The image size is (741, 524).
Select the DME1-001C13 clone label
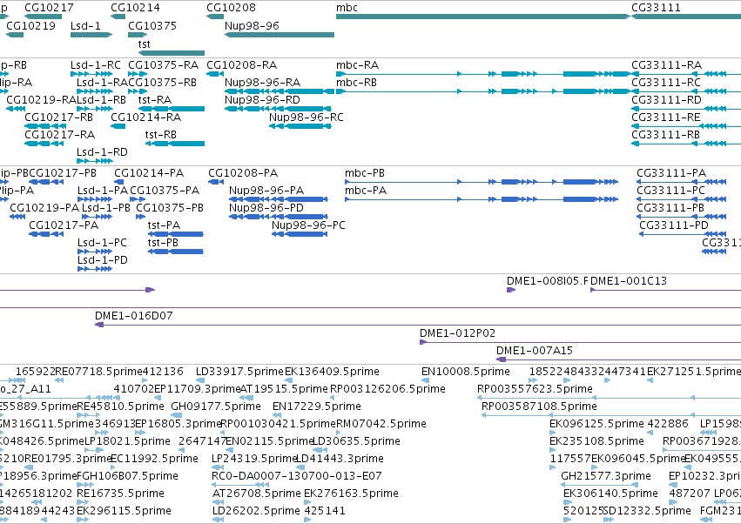pos(629,281)
